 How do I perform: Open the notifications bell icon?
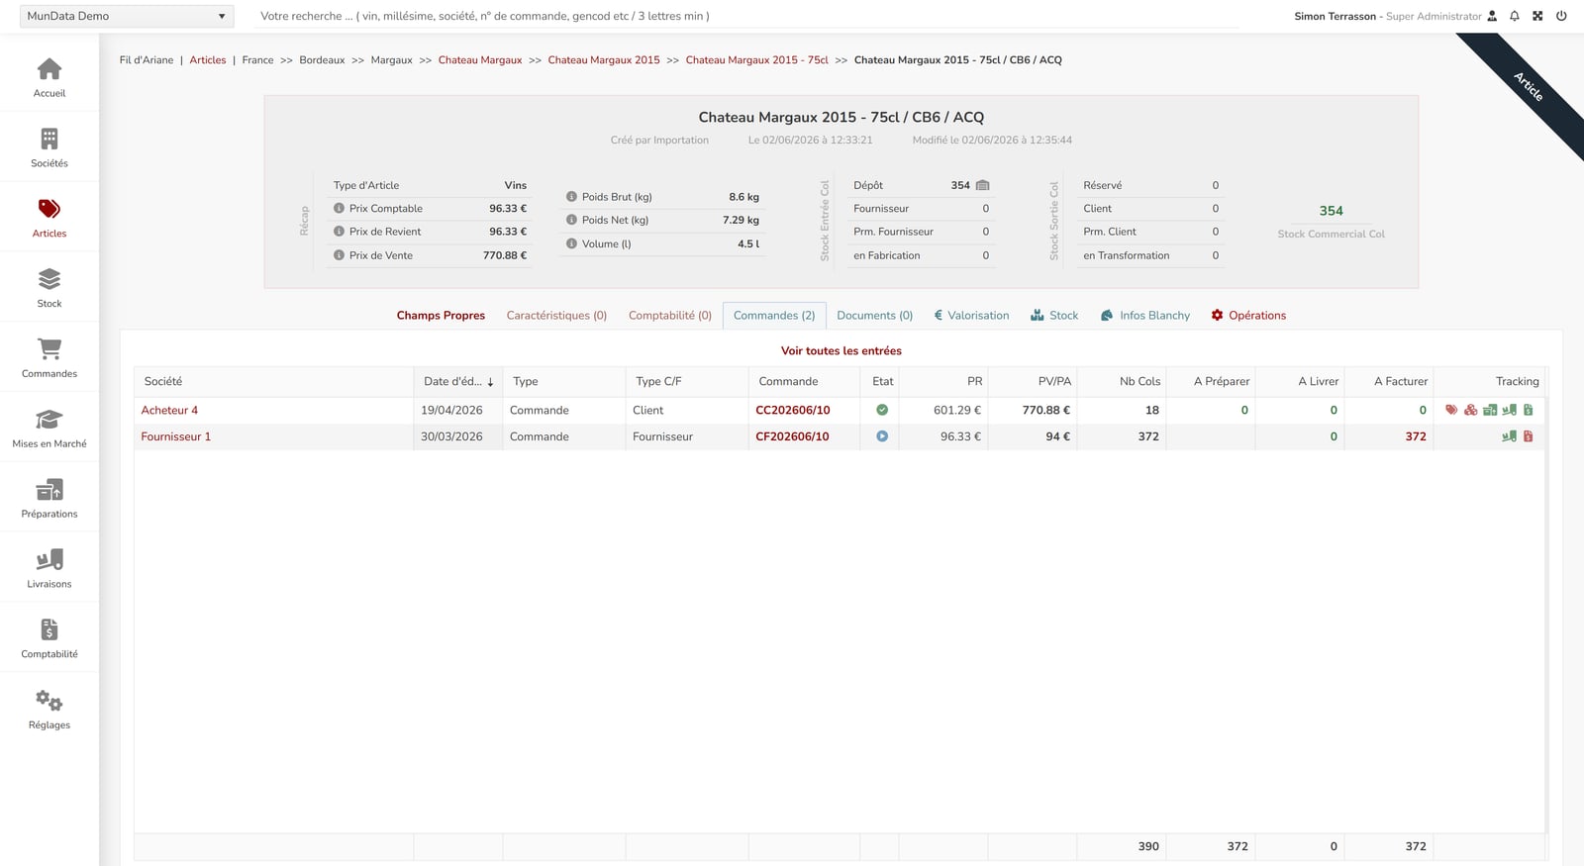click(1515, 16)
